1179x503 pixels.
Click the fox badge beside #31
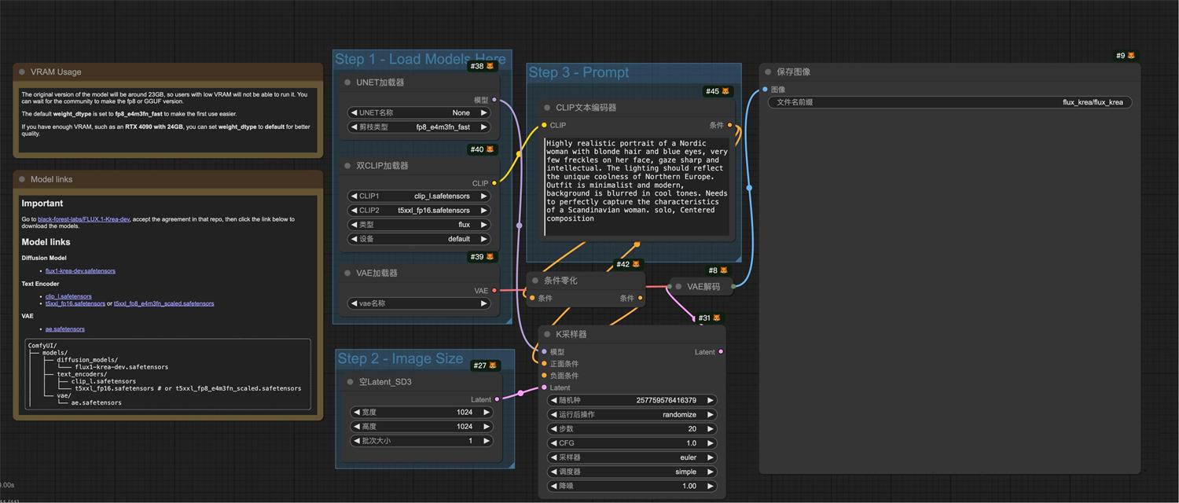[x=716, y=318]
